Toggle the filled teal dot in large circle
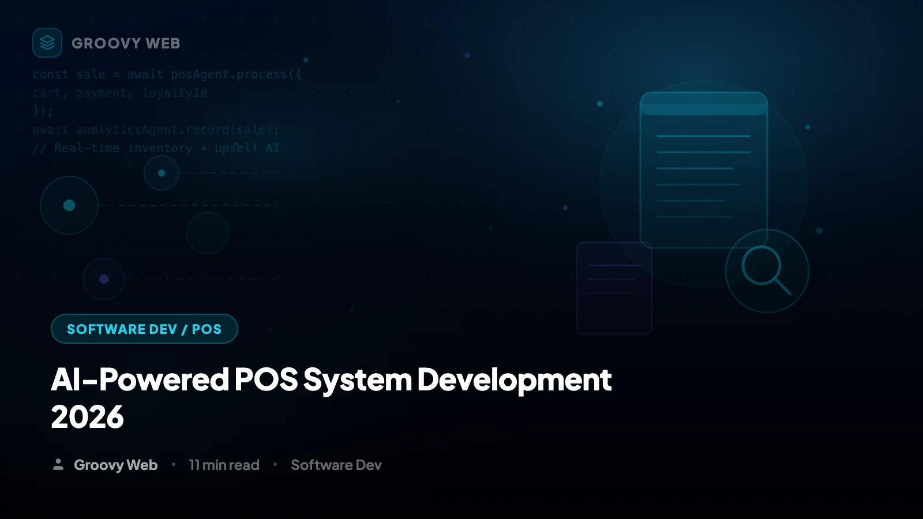This screenshot has height=519, width=923. coord(69,205)
